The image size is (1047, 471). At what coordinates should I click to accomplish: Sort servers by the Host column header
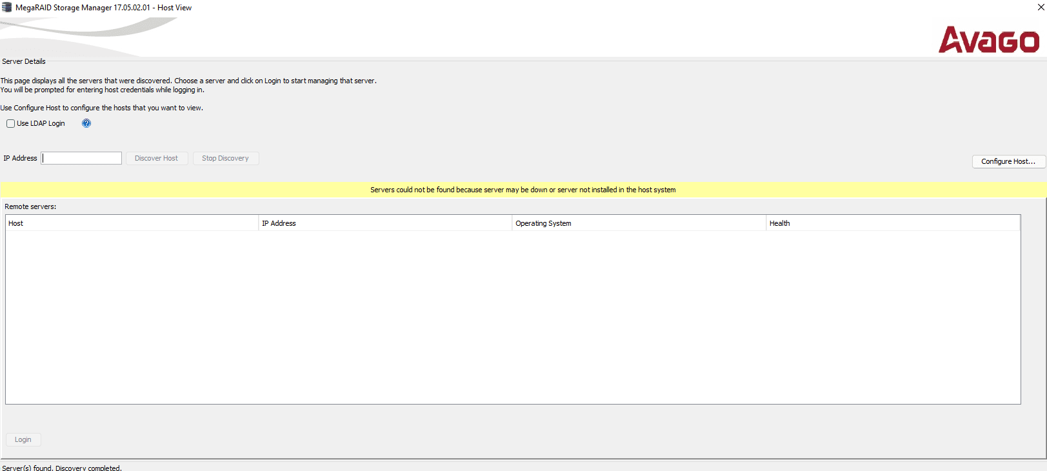[132, 223]
